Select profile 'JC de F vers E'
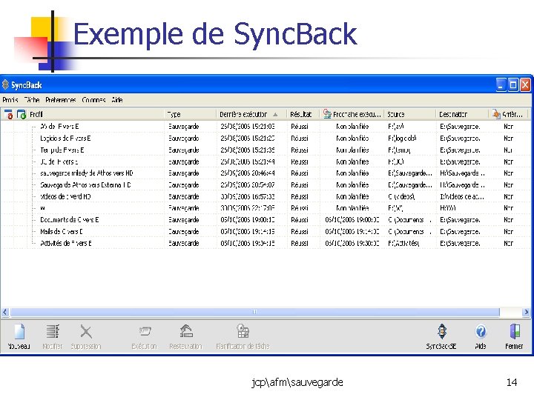Screen dimensions: 534x400 [x=59, y=162]
